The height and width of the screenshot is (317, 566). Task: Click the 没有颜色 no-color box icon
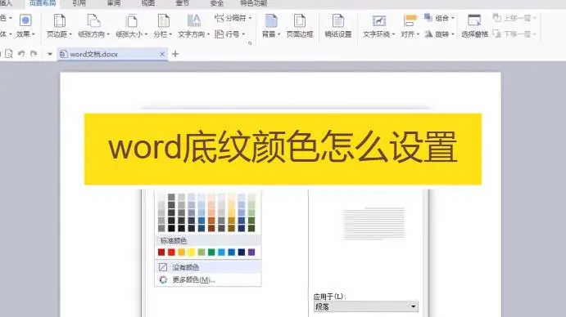pyautogui.click(x=163, y=267)
